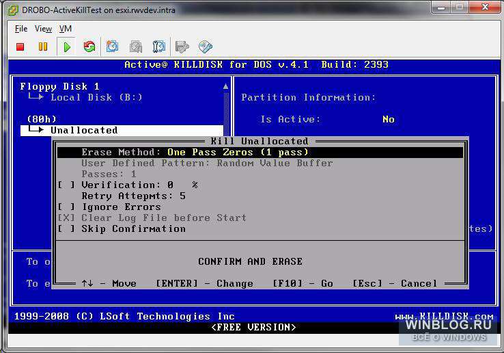Click the disk list scroll-up arrow
The width and height of the screenshot is (504, 353).
coord(226,86)
